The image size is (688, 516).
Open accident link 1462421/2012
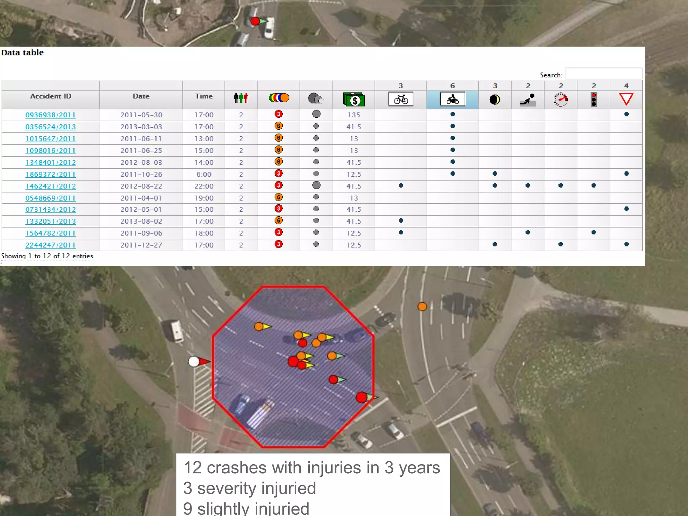coord(50,186)
